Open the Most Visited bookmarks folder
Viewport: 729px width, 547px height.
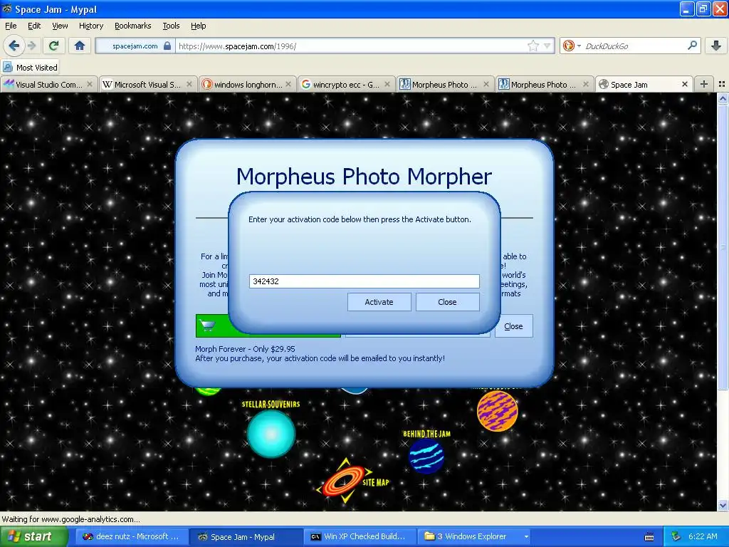point(30,68)
